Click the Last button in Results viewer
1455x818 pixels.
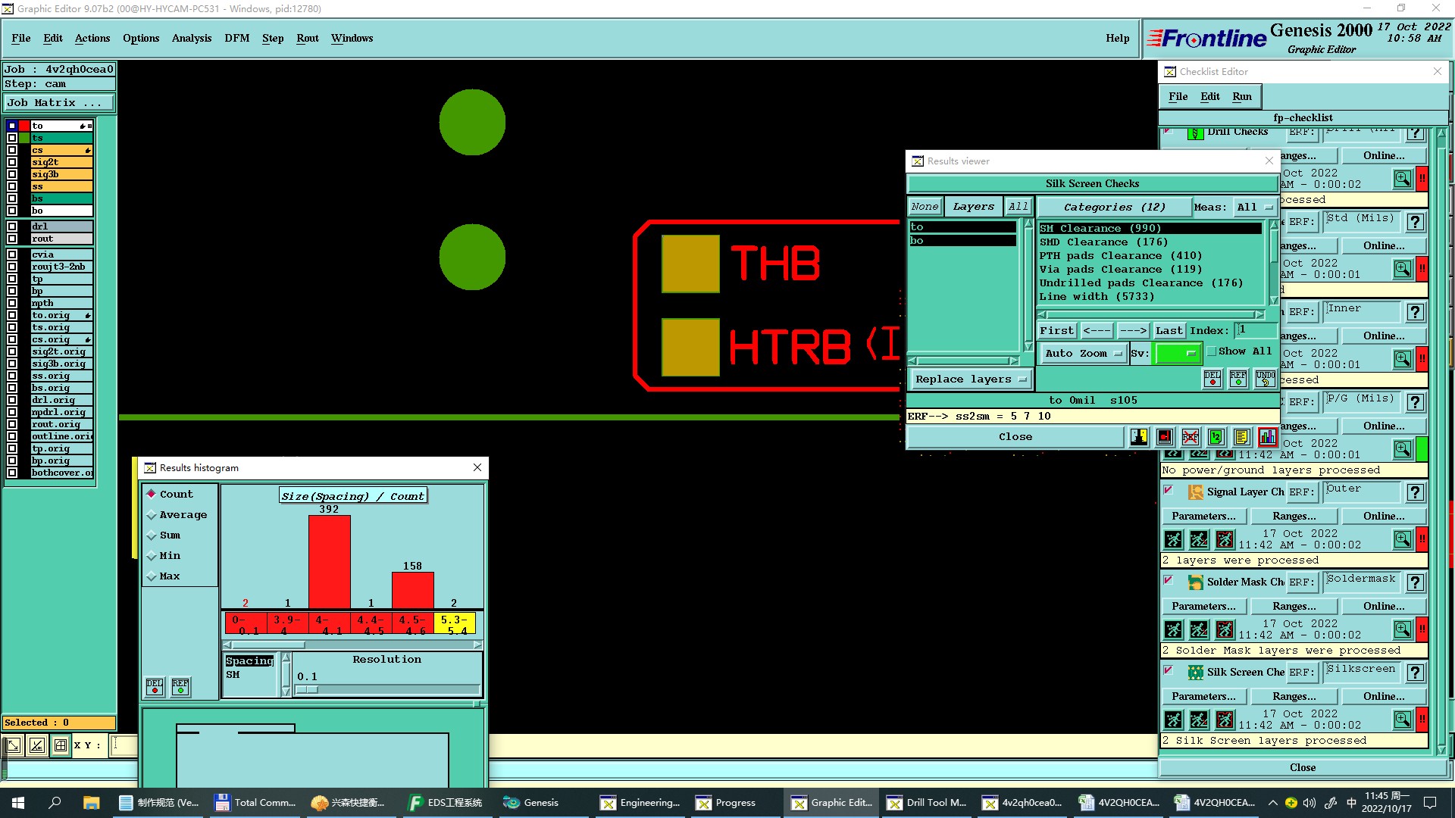coord(1169,330)
